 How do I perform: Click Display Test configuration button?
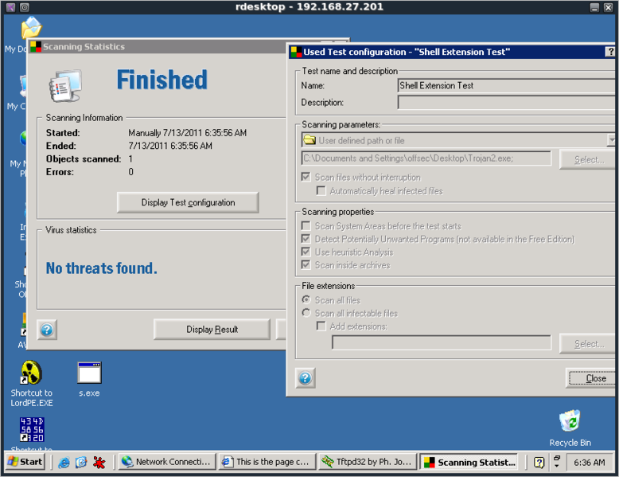(188, 202)
